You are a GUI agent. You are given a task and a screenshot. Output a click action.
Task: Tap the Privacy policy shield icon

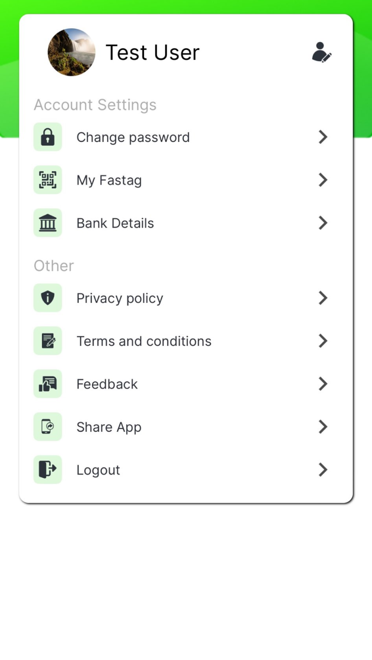tap(47, 298)
